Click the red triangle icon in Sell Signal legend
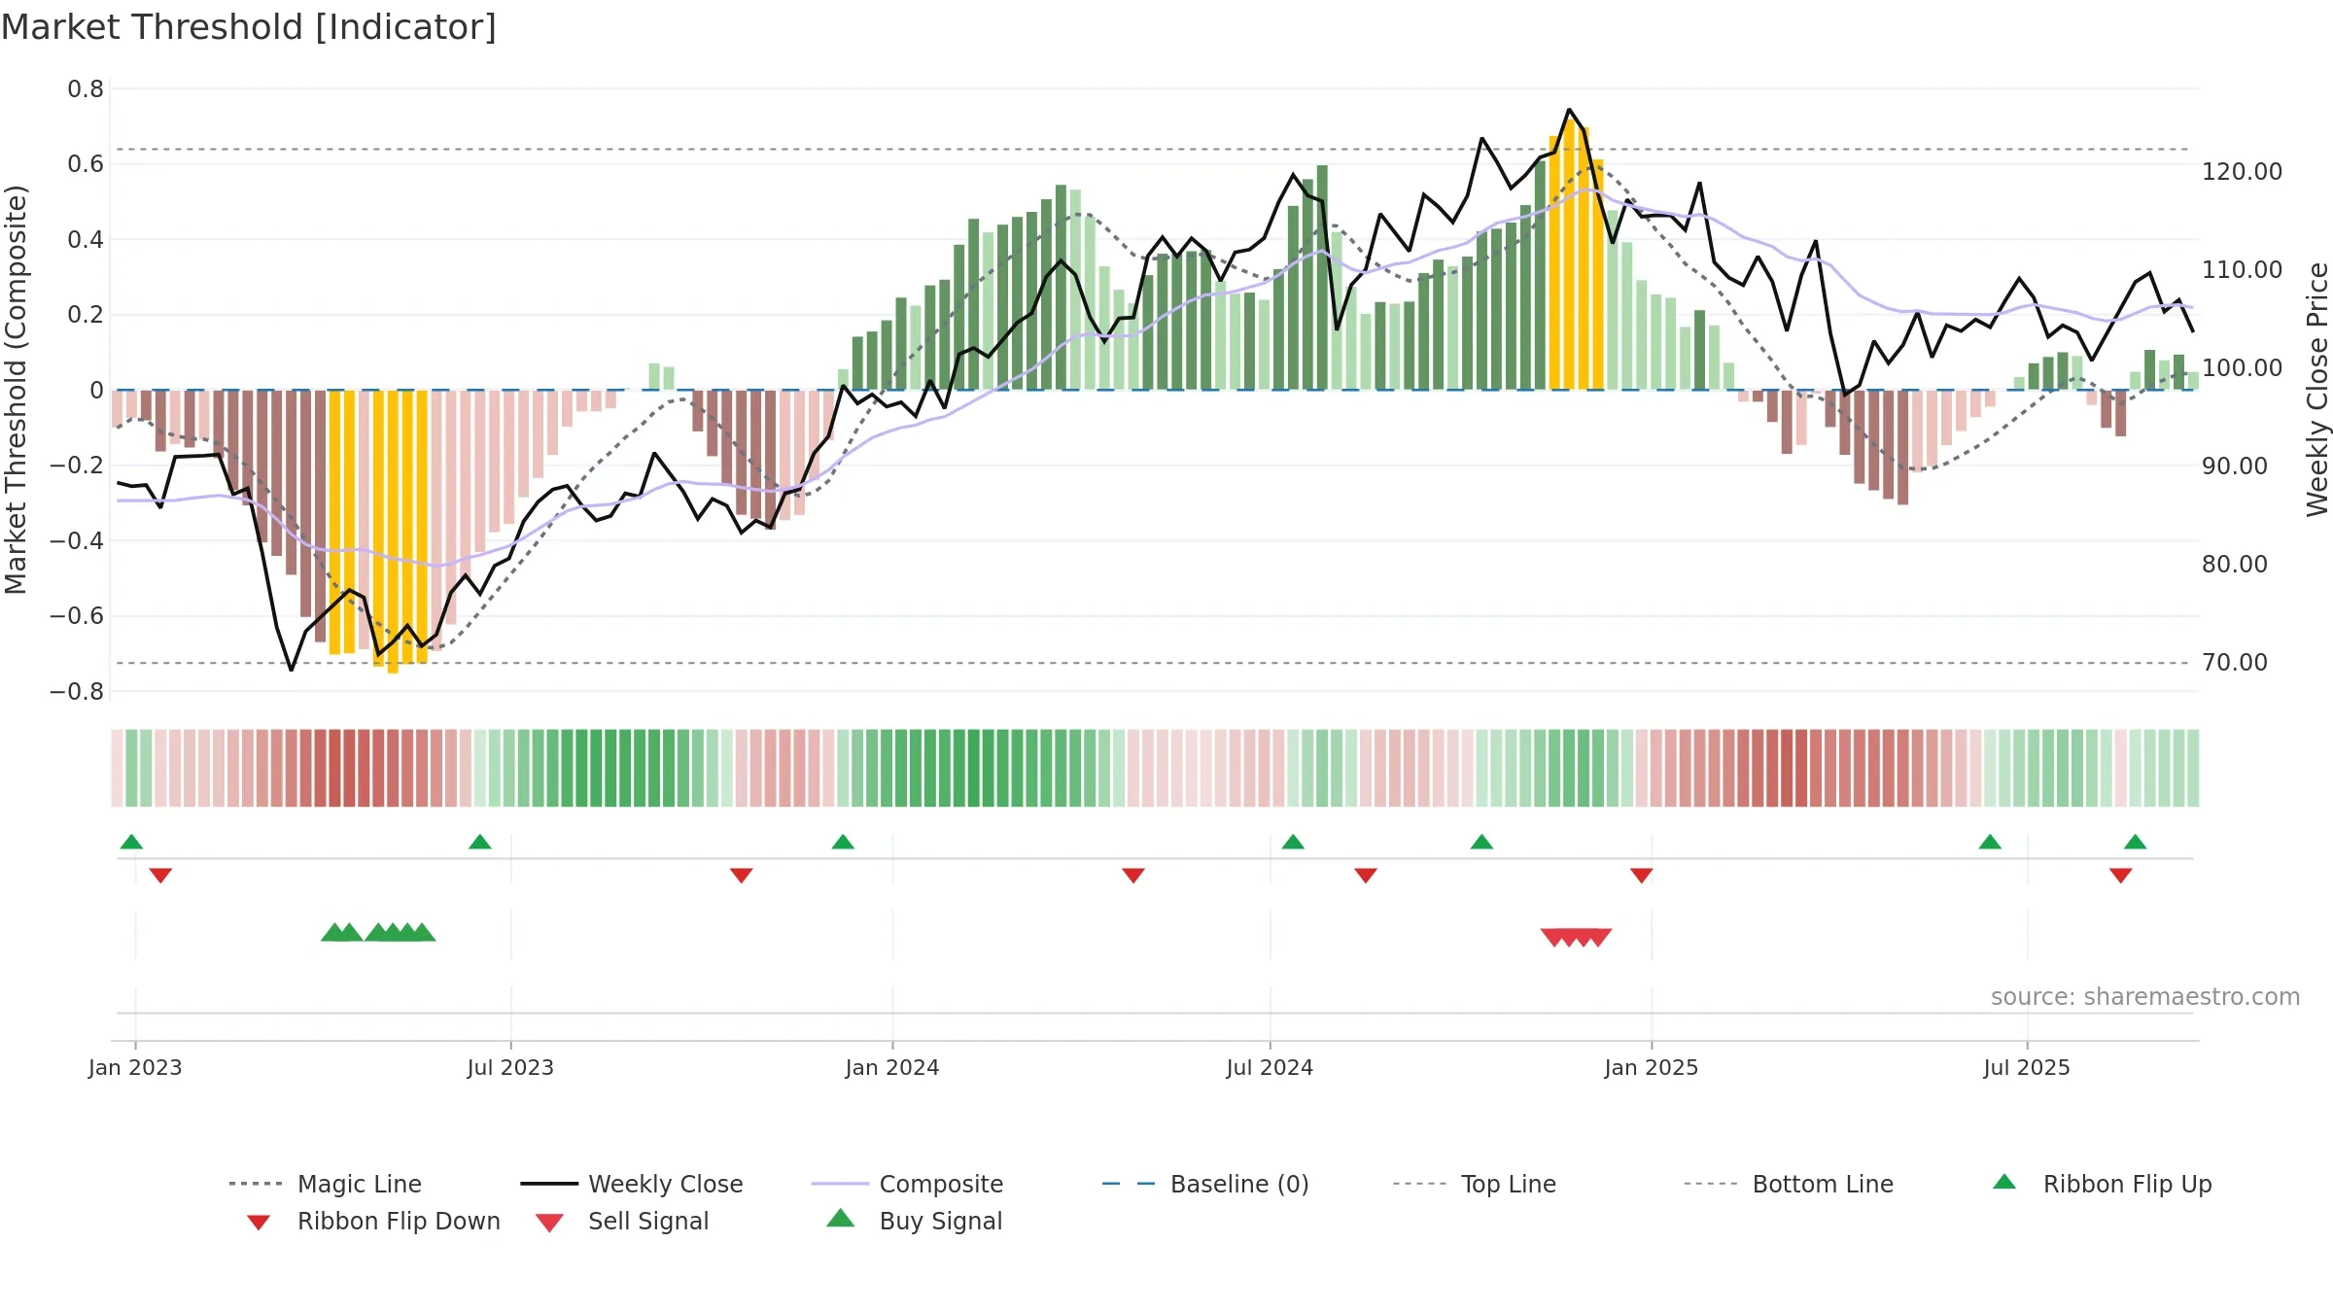 click(550, 1223)
